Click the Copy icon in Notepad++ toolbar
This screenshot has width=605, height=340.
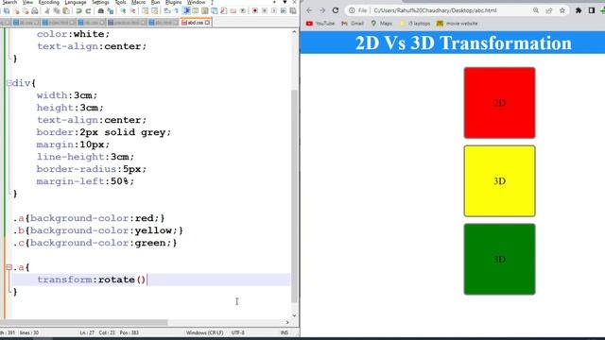tap(57, 10)
